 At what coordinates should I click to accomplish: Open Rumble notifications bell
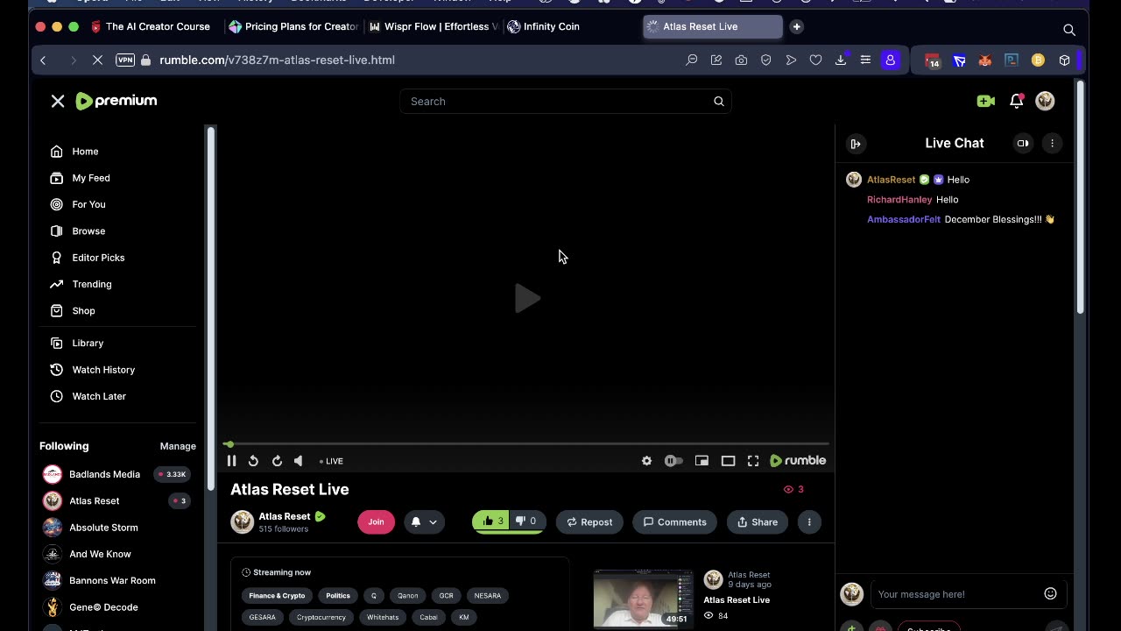click(1016, 101)
